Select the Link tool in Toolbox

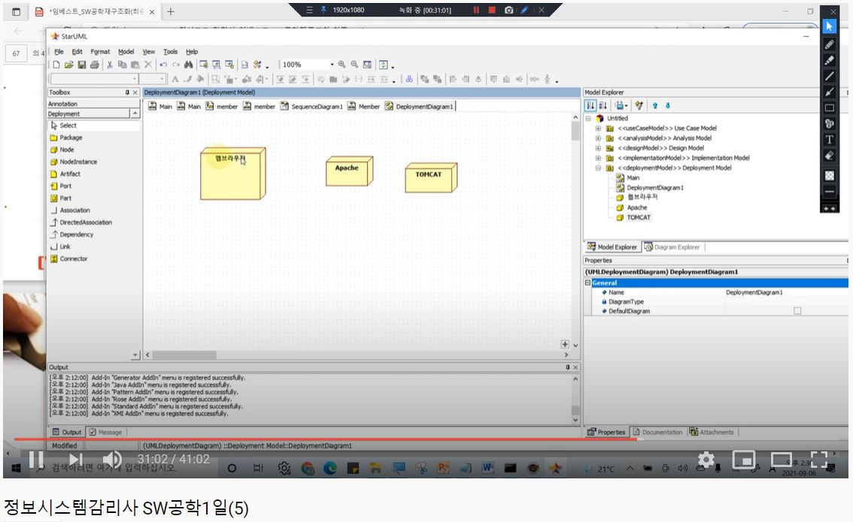(x=60, y=247)
